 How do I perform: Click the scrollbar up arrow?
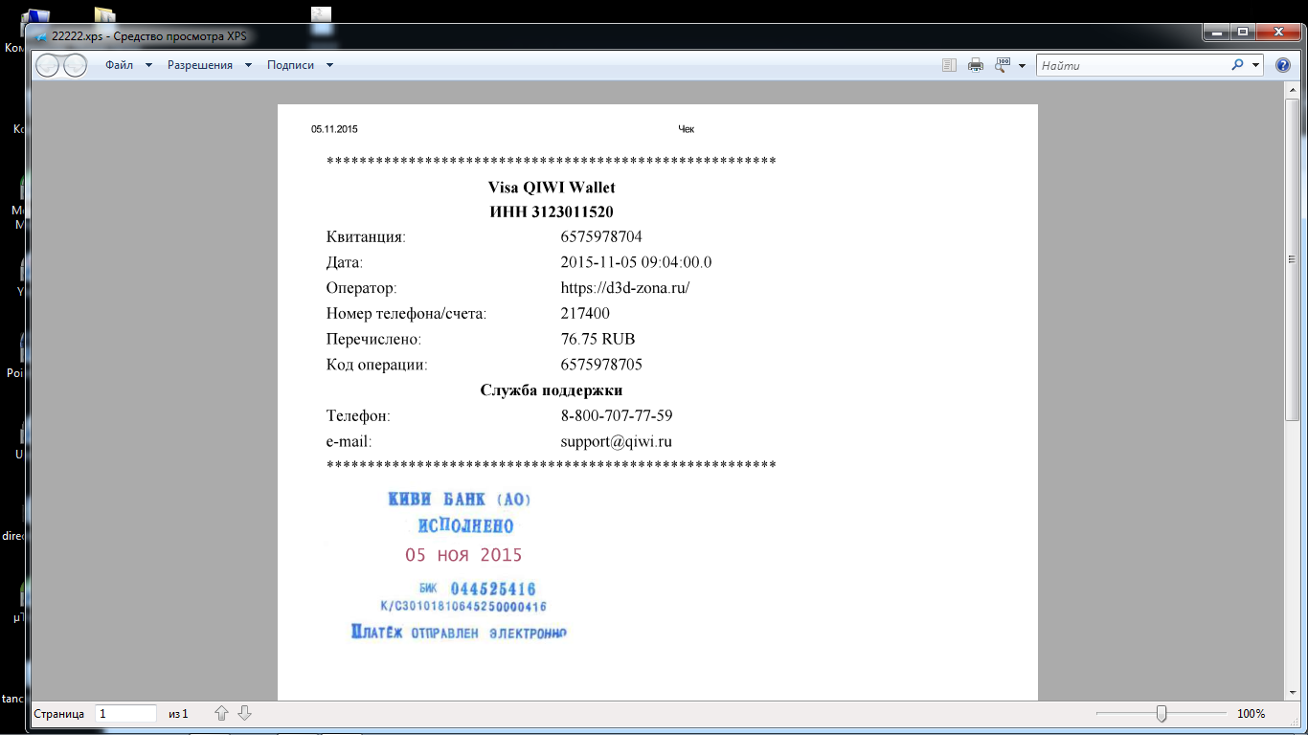click(x=1292, y=89)
